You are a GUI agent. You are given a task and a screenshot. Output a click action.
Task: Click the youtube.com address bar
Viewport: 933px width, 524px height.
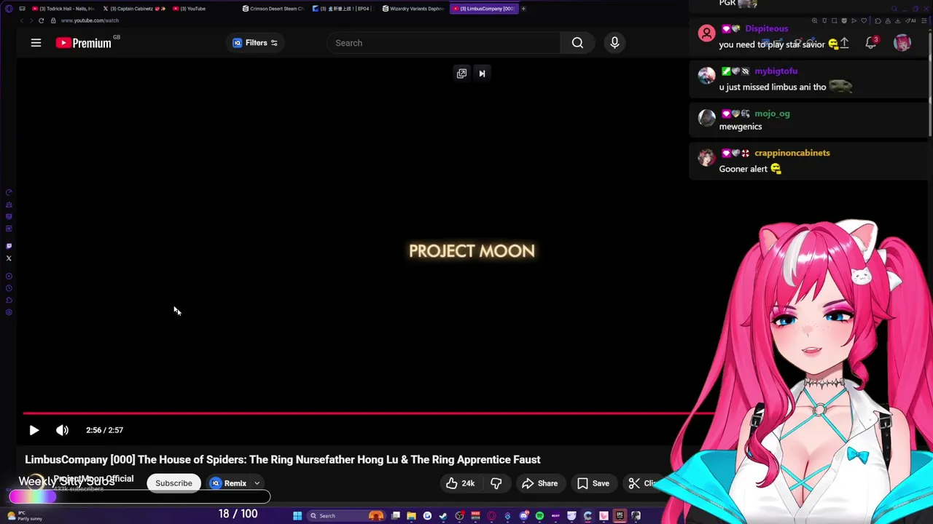pyautogui.click(x=90, y=20)
